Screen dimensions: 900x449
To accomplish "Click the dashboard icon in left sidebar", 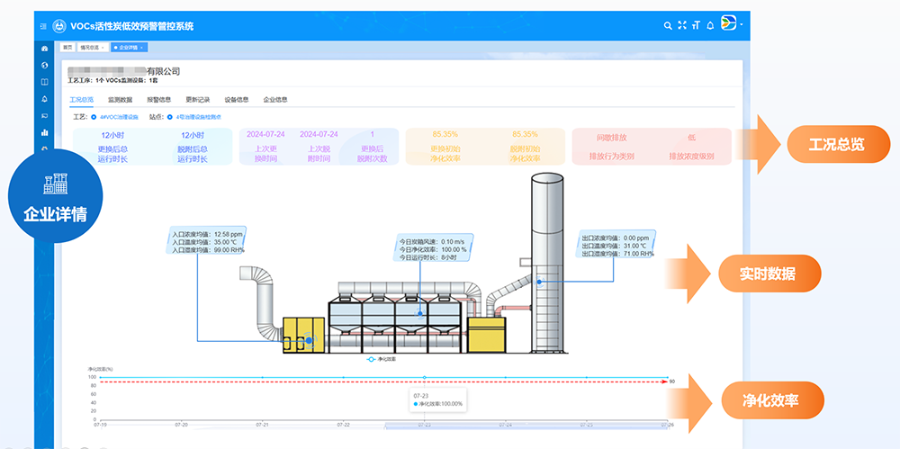I will pos(45,48).
